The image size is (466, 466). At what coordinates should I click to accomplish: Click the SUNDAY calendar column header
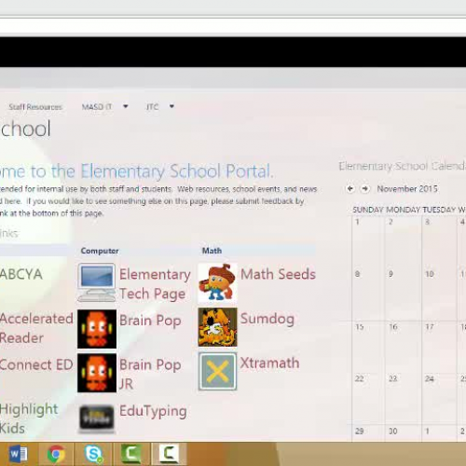tap(368, 210)
